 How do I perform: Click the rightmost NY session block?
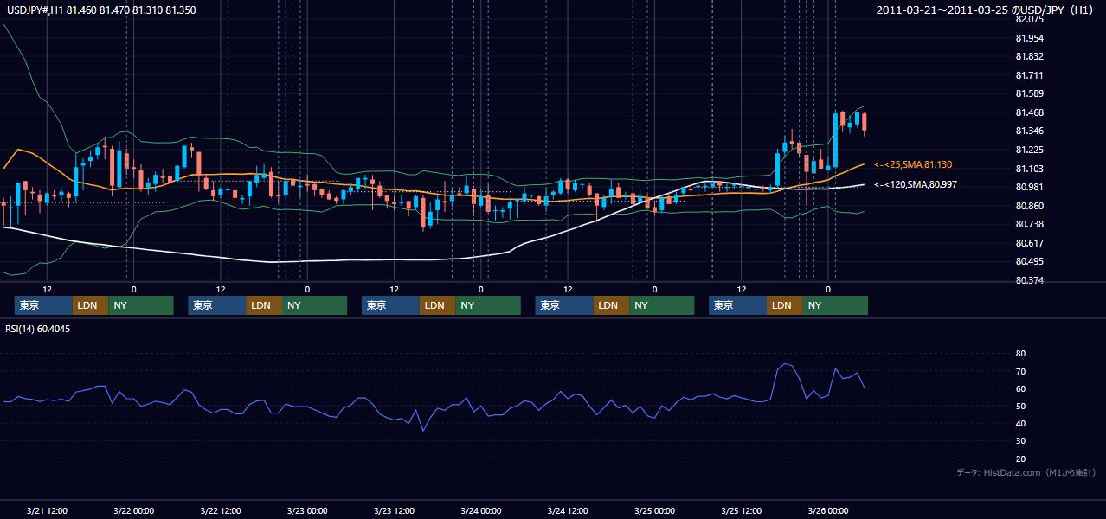[835, 305]
